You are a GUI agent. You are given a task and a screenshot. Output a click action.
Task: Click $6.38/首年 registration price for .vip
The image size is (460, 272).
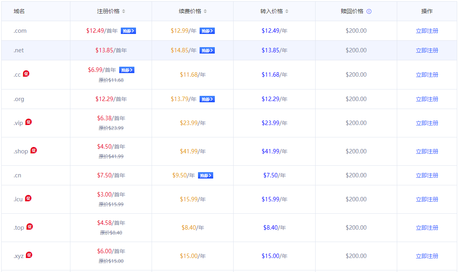111,118
